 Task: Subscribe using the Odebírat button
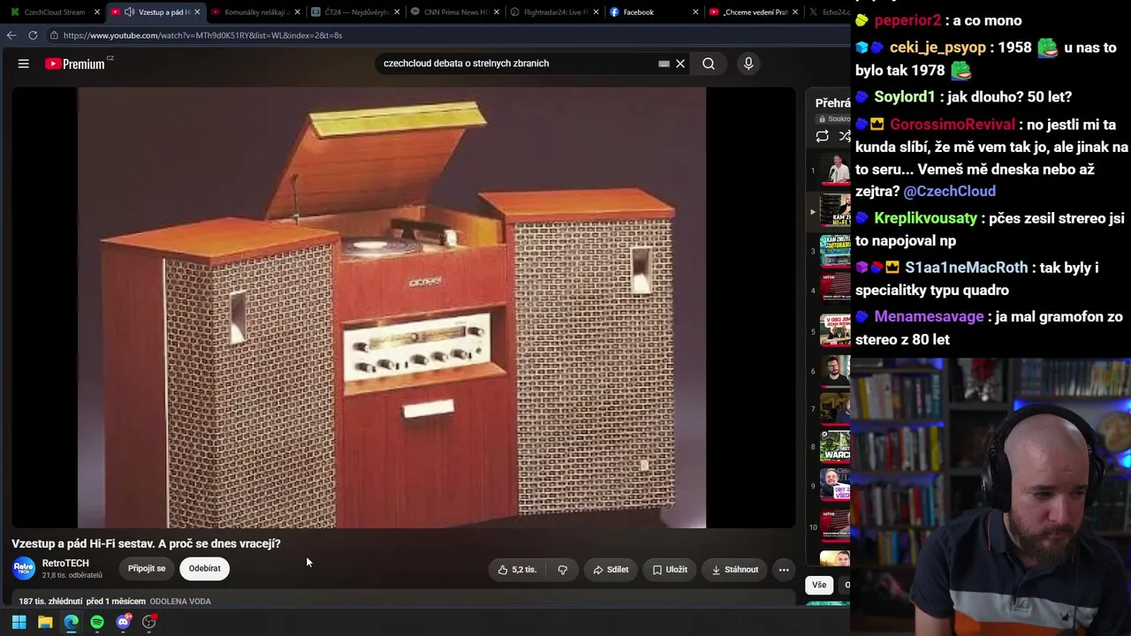click(204, 569)
